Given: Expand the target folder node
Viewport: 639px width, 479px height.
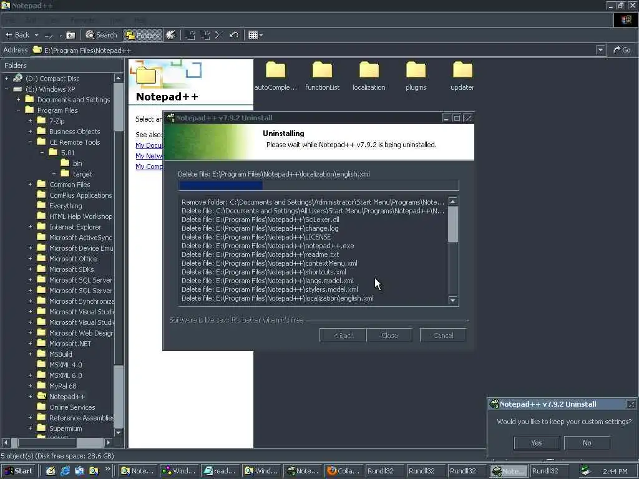Looking at the screenshot, I should (54, 173).
